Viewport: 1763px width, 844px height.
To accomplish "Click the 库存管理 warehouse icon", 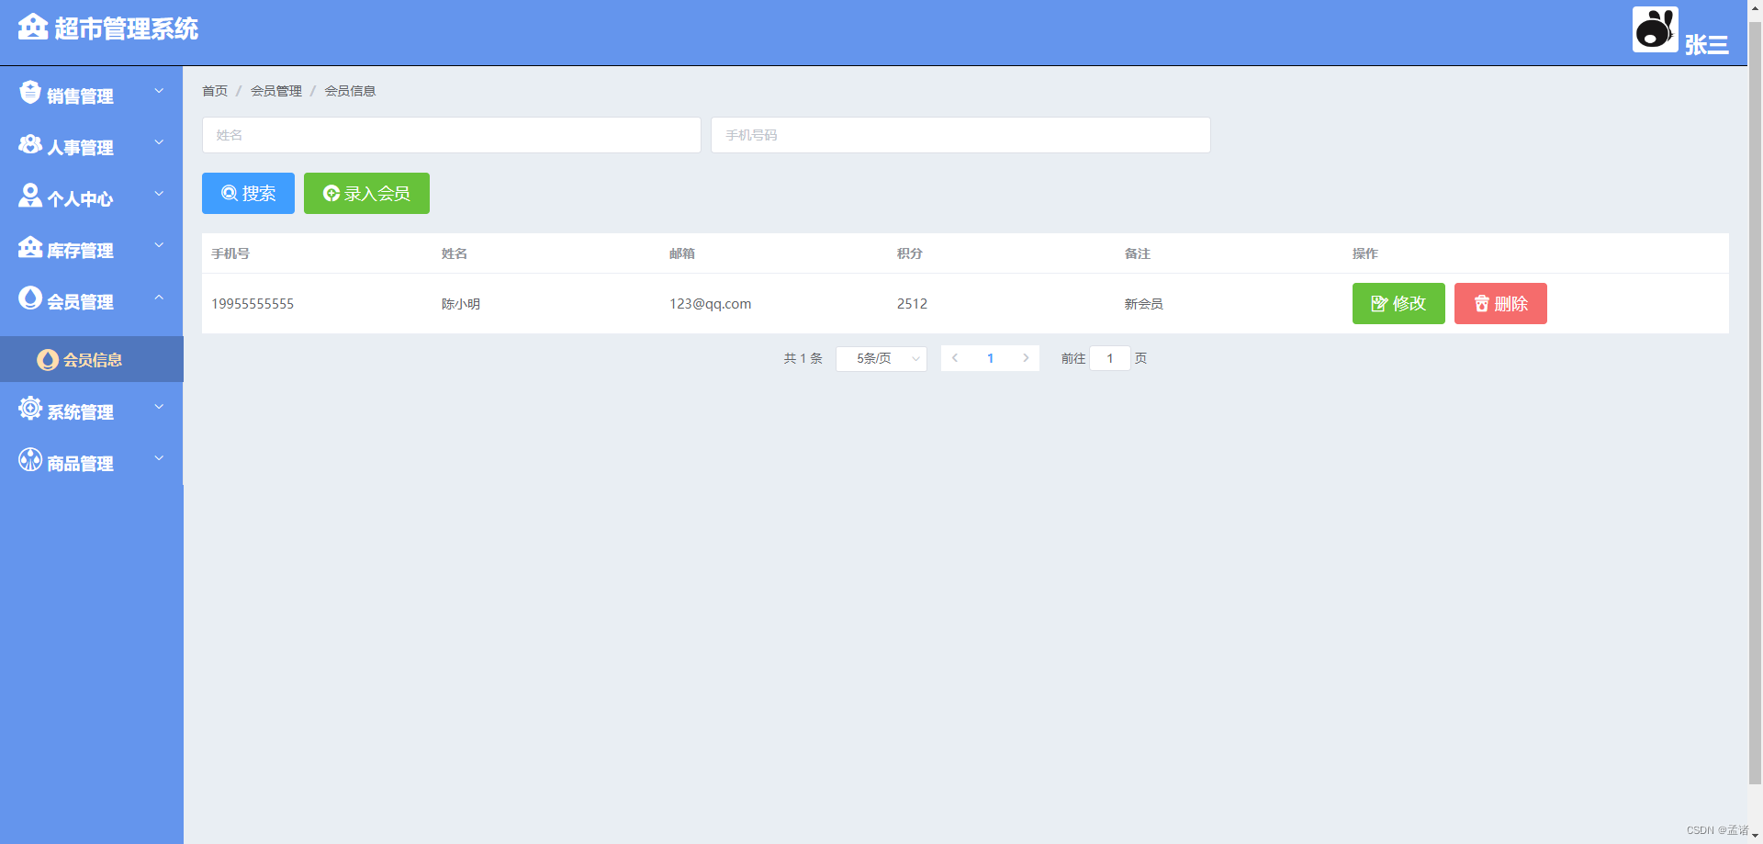I will click(30, 247).
